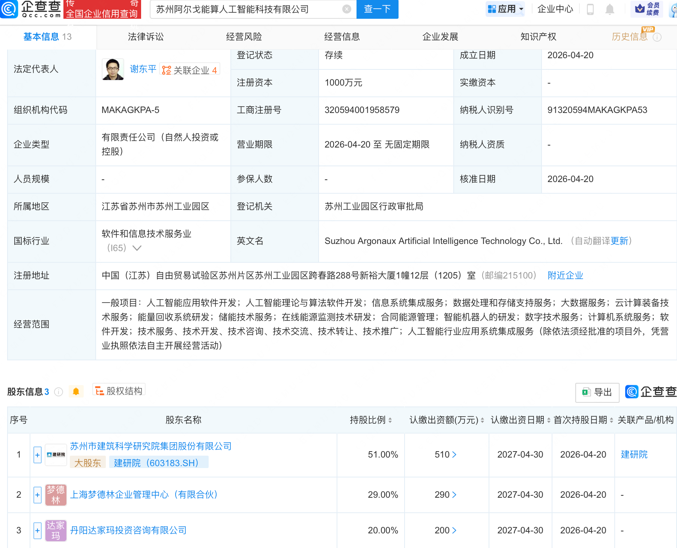Open the 应用 dropdown
The image size is (677, 548).
[x=505, y=9]
